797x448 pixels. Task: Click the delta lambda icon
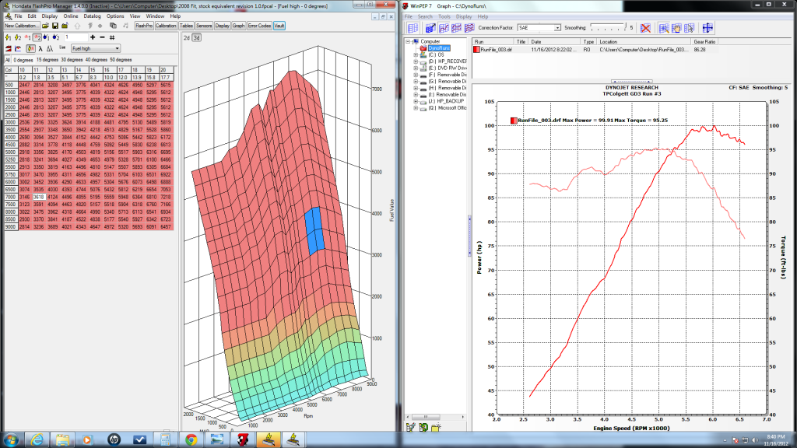(x=50, y=49)
